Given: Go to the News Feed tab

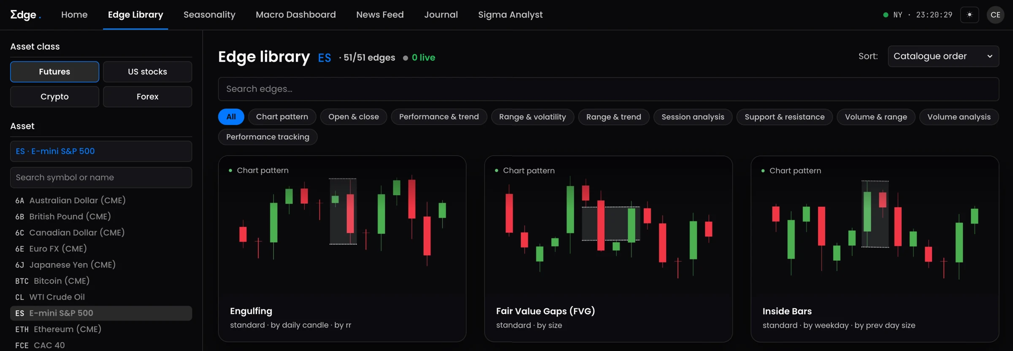Looking at the screenshot, I should pyautogui.click(x=380, y=15).
